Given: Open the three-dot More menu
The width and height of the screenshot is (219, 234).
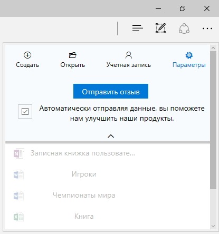Looking at the screenshot, I should coord(207,28).
